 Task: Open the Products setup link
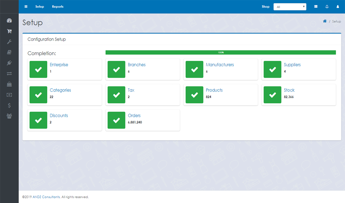(x=214, y=90)
